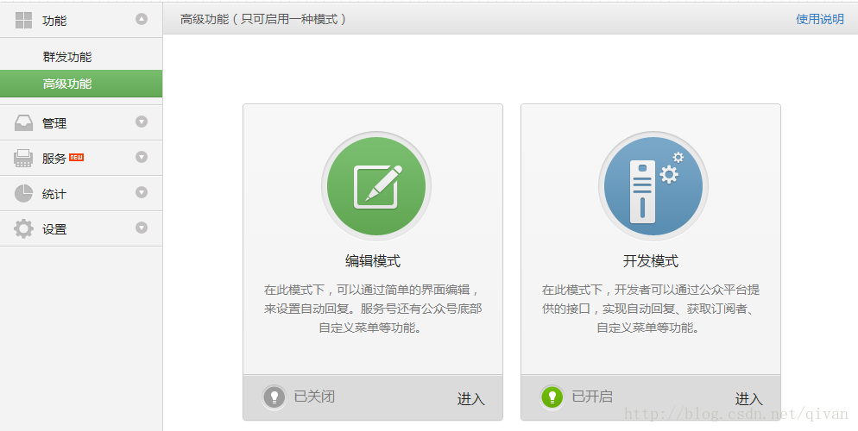The image size is (858, 431).
Task: Click the blue 开发模式 server icon
Action: point(653,185)
